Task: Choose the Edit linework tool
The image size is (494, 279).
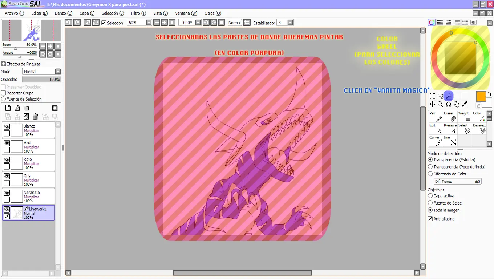Action: pyautogui.click(x=436, y=128)
